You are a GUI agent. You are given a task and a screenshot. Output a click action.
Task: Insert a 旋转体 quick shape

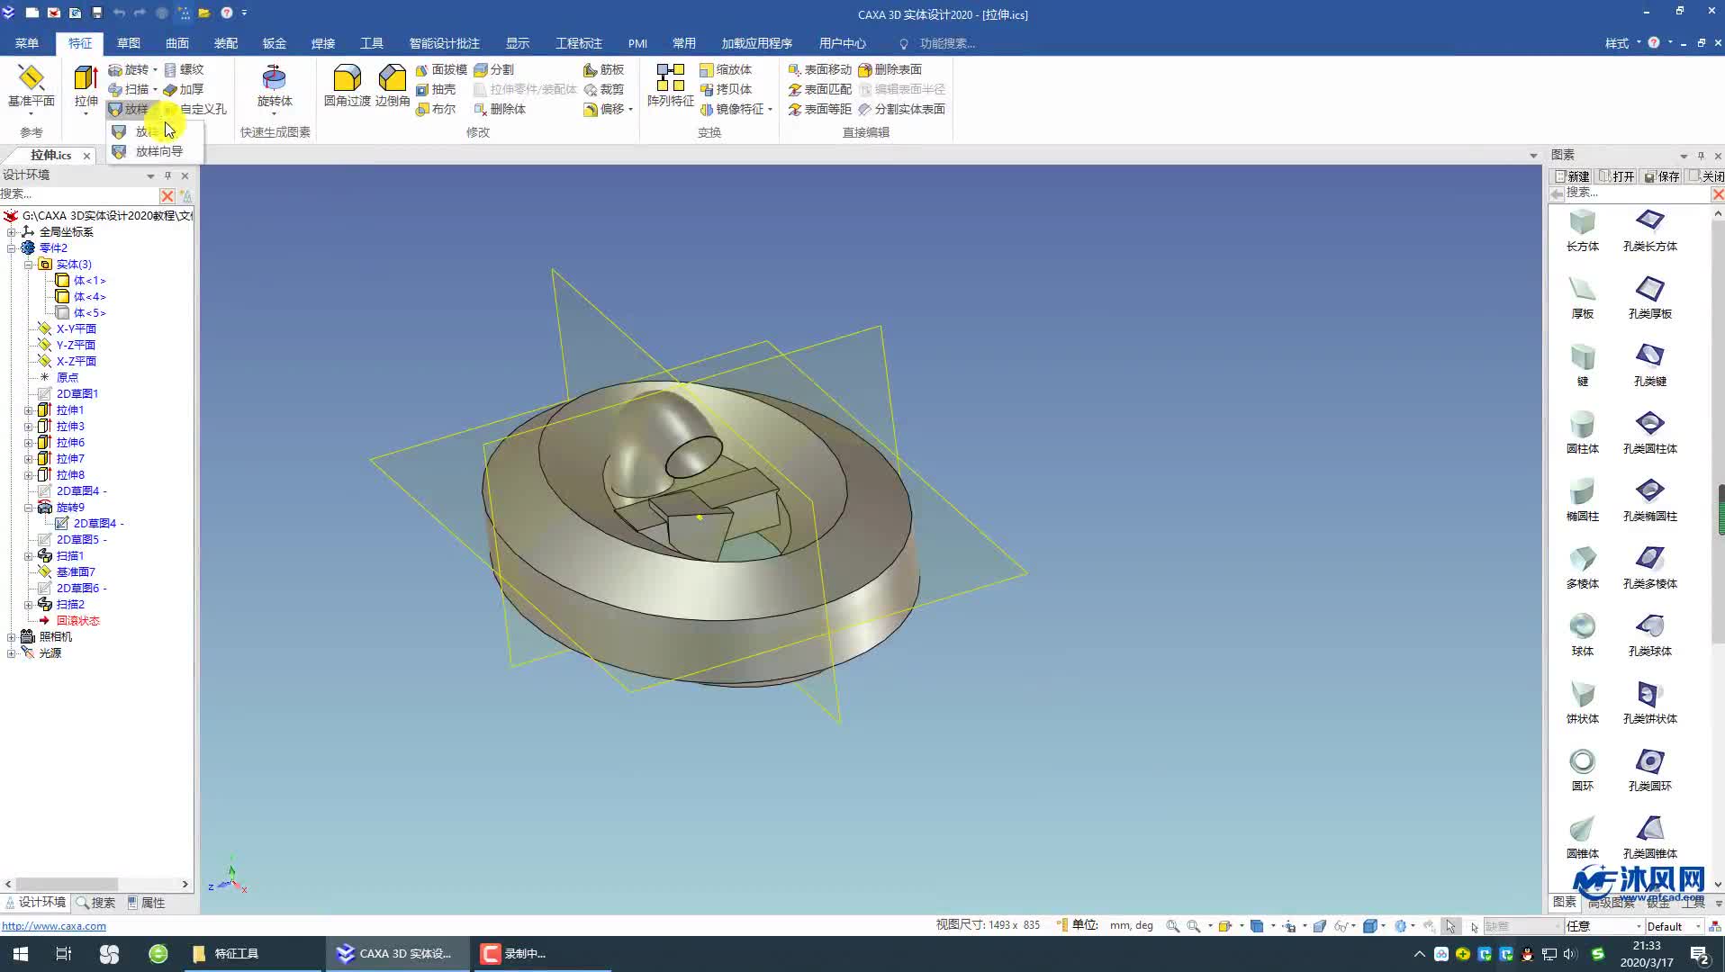click(x=275, y=87)
